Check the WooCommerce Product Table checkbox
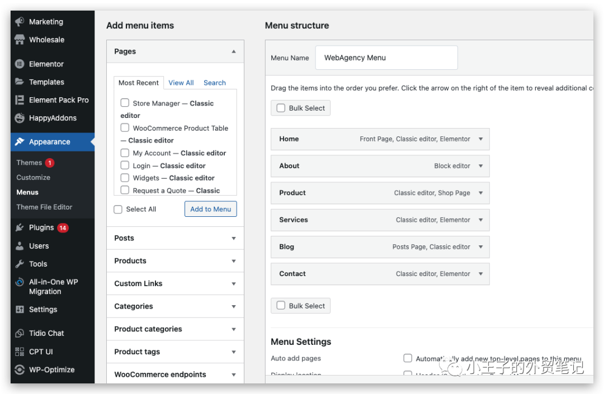This screenshot has height=394, width=604. pyautogui.click(x=125, y=128)
